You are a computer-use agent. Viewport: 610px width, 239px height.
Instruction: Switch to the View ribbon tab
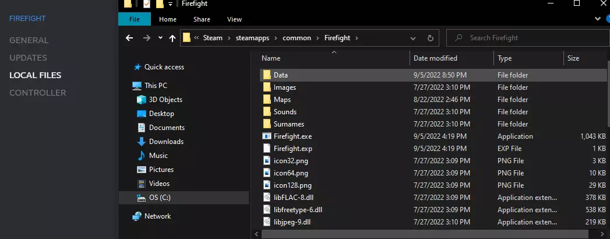(235, 19)
